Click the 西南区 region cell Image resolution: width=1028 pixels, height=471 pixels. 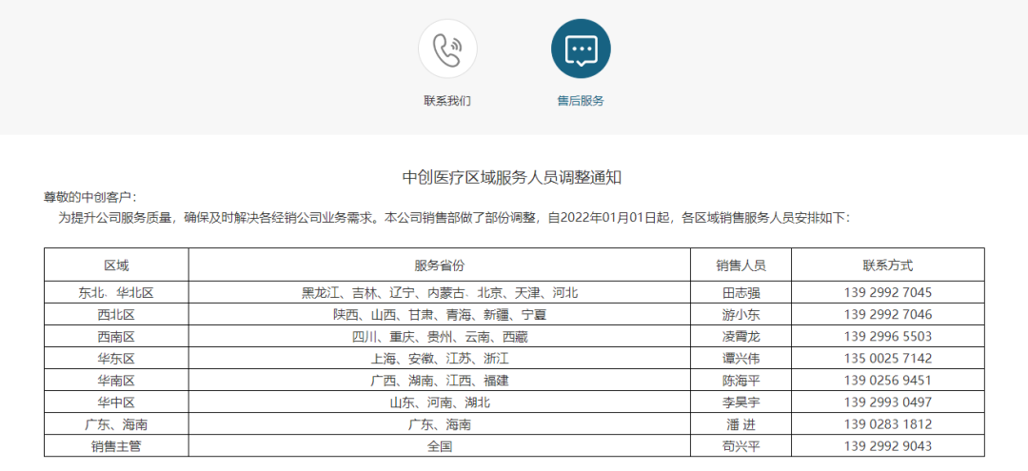pyautogui.click(x=116, y=336)
